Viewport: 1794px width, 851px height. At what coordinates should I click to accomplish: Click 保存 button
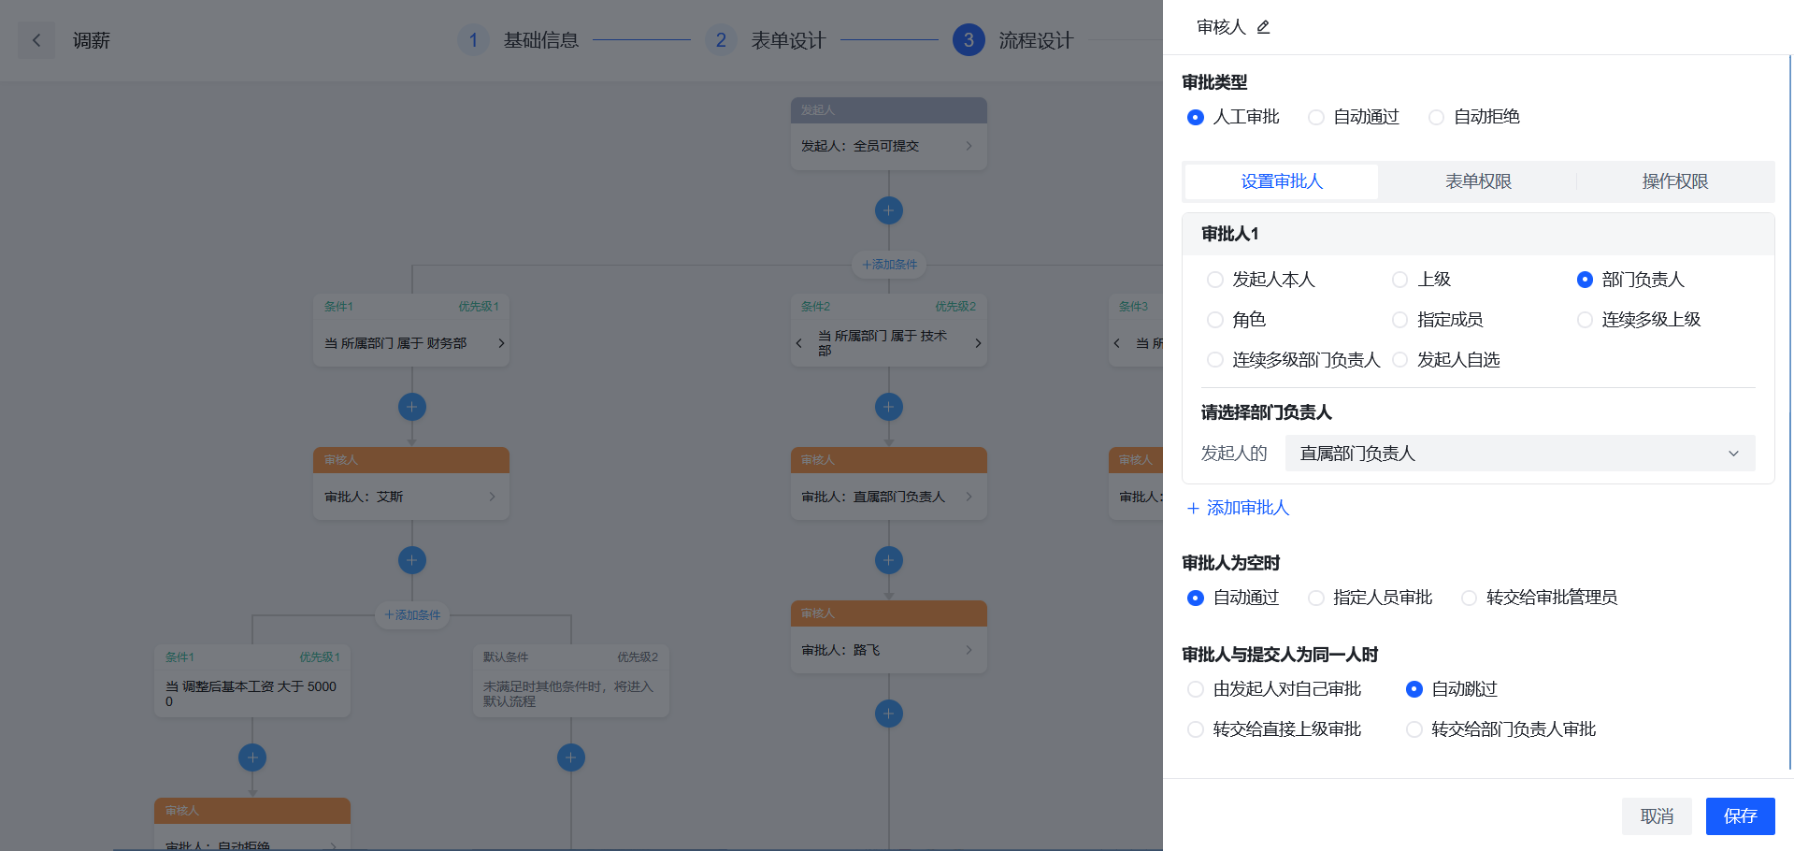pos(1740,816)
